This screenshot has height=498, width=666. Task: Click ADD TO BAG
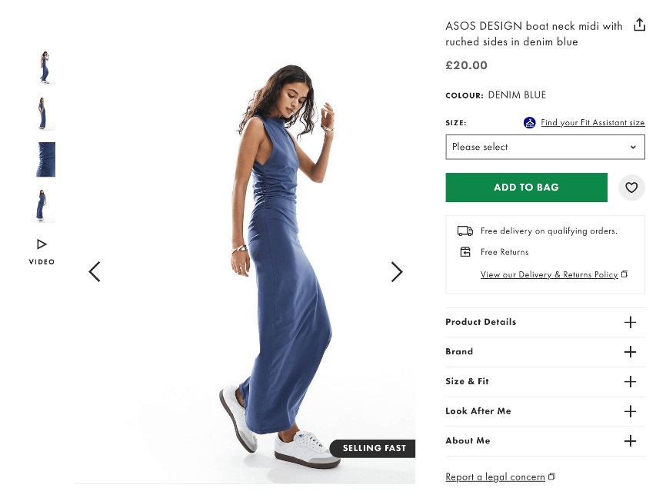(x=526, y=188)
